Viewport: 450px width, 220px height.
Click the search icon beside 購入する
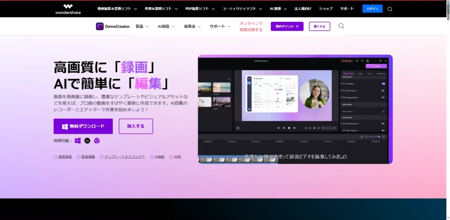coord(341,26)
